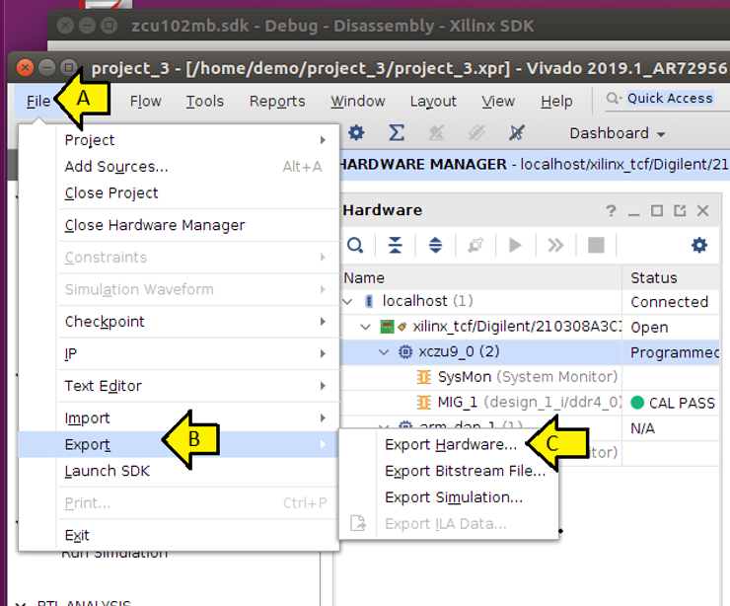The width and height of the screenshot is (730, 606).
Task: Open the Checkpoint submenu
Action: pos(105,321)
